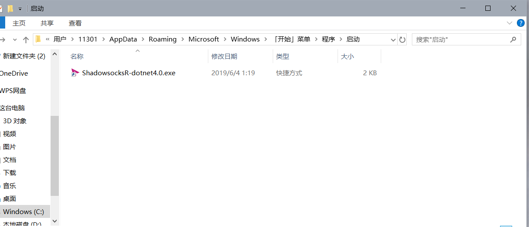This screenshot has width=529, height=227.
Task: Select WPS网盘 in the navigation pane
Action: pos(13,90)
